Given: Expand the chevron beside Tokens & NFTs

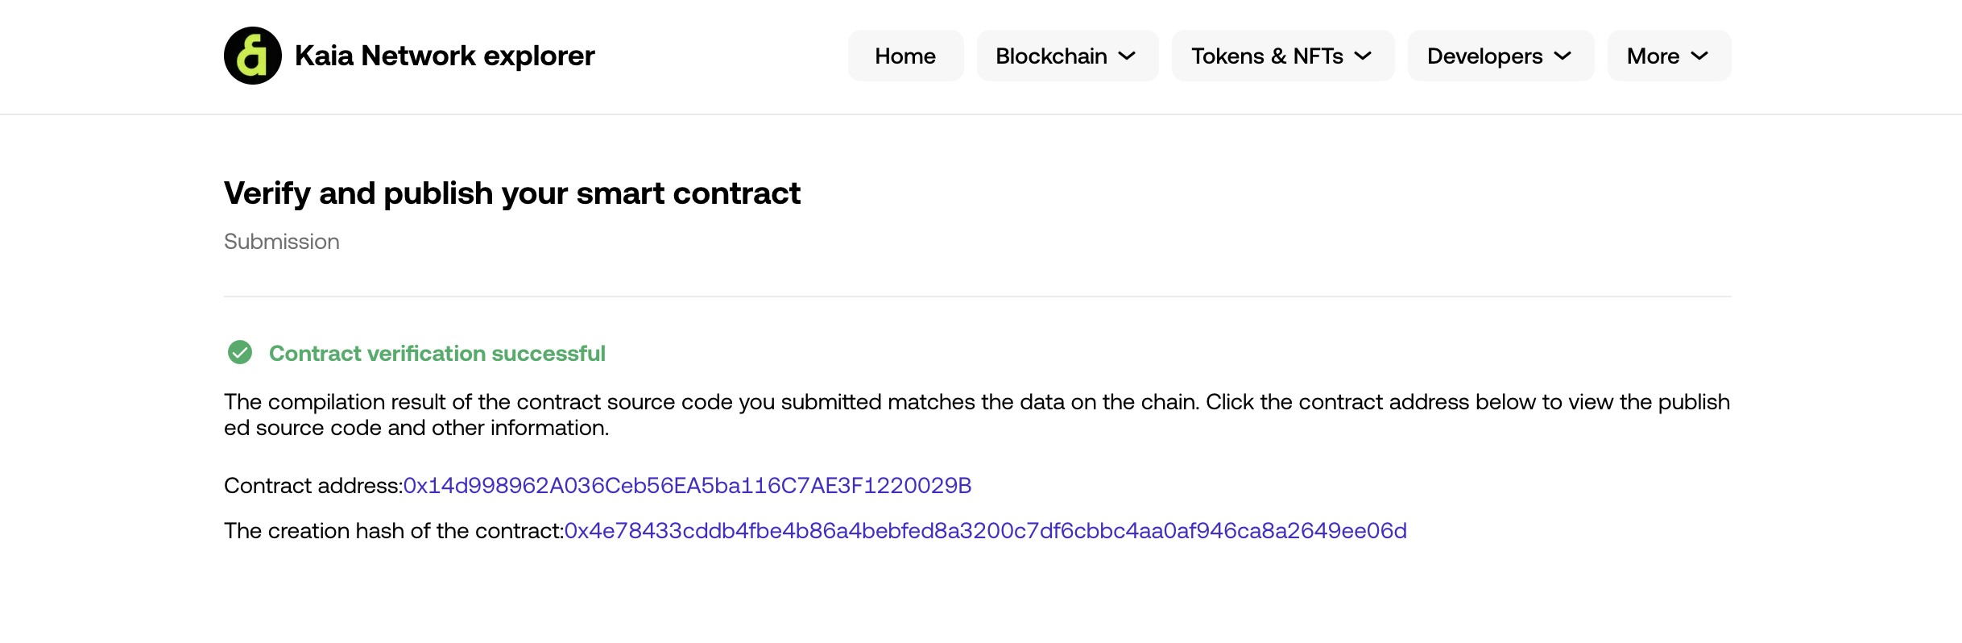Looking at the screenshot, I should (x=1363, y=56).
